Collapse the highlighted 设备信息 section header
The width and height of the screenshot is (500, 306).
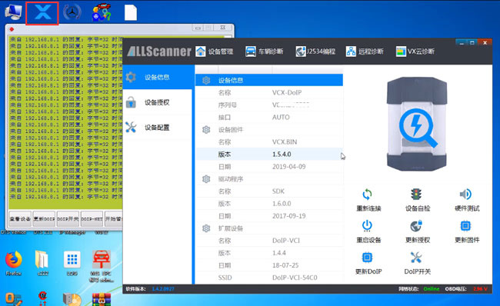[x=268, y=80]
